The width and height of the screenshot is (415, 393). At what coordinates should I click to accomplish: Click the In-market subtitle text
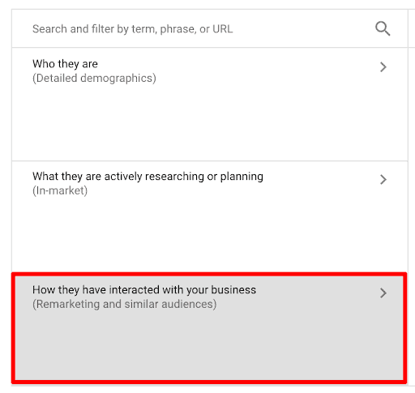tap(60, 190)
